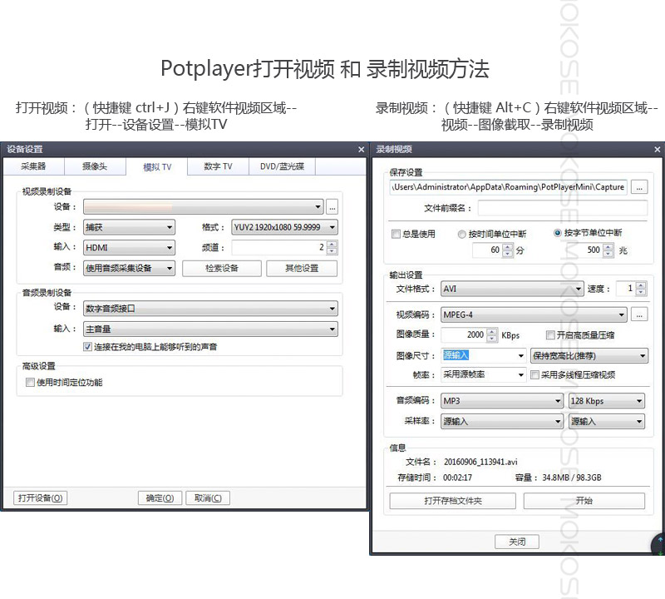The height and width of the screenshot is (599, 665).
Task: Click the 其他设置 button
Action: pyautogui.click(x=302, y=268)
